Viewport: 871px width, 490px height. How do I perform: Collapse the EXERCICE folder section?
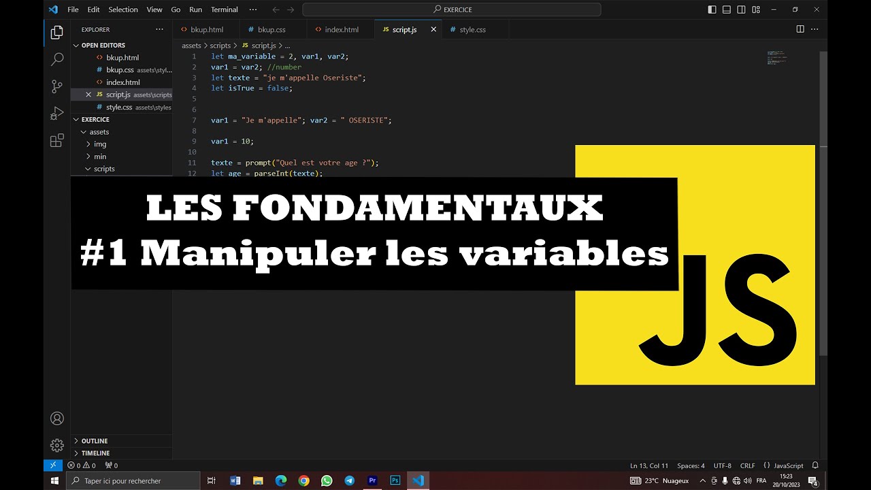(121, 119)
